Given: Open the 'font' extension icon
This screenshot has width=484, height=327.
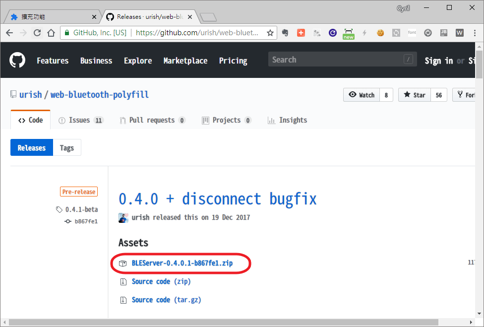Looking at the screenshot, I should (412, 32).
